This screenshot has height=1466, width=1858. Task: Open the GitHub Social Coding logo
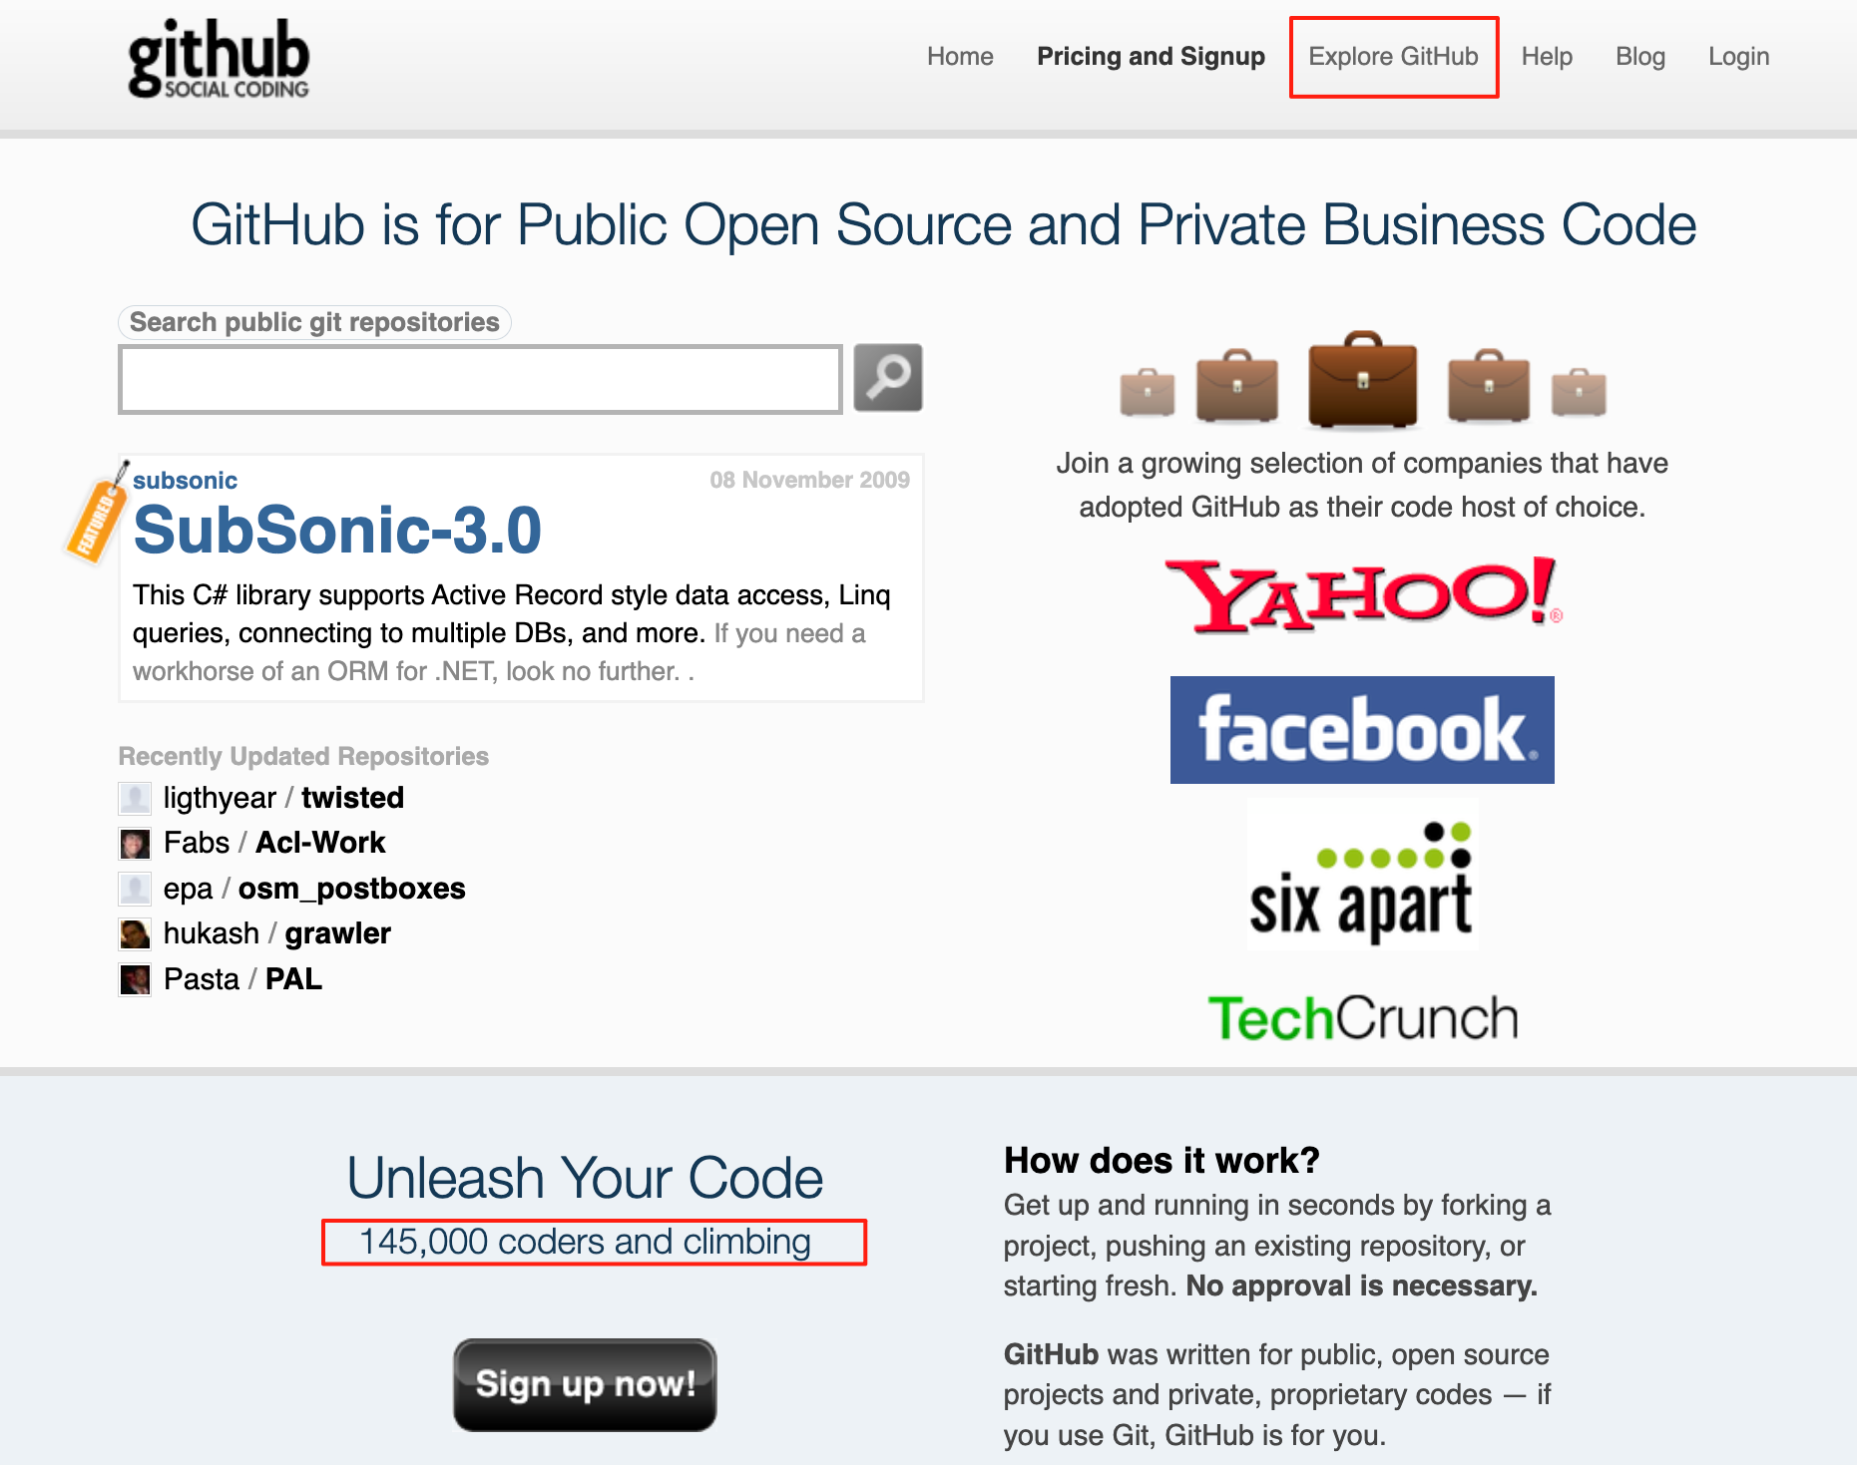[x=219, y=59]
